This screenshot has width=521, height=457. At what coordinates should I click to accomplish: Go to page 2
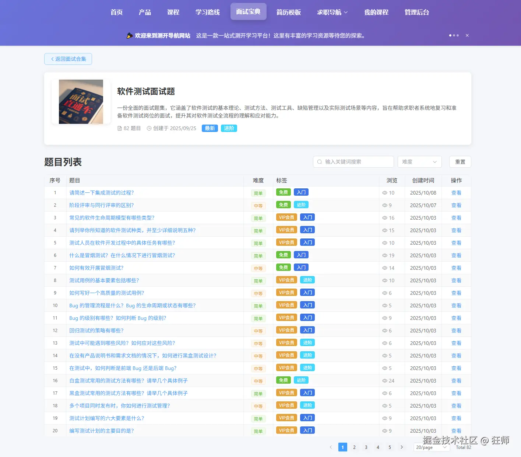354,447
